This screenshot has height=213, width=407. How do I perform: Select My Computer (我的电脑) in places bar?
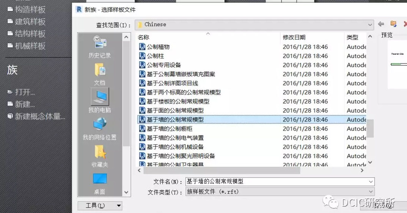(x=100, y=101)
